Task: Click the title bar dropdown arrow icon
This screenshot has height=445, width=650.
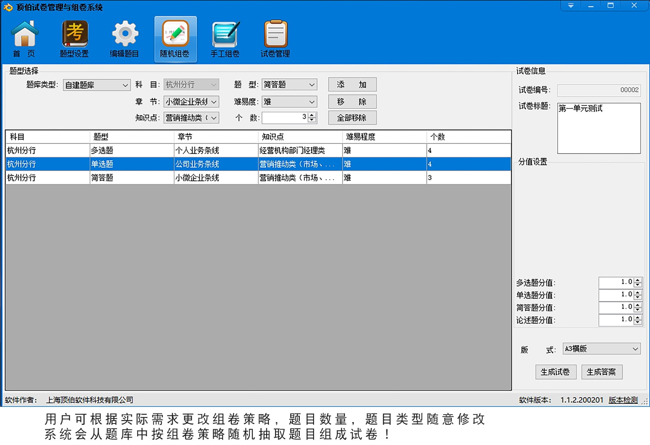Action: pyautogui.click(x=571, y=6)
